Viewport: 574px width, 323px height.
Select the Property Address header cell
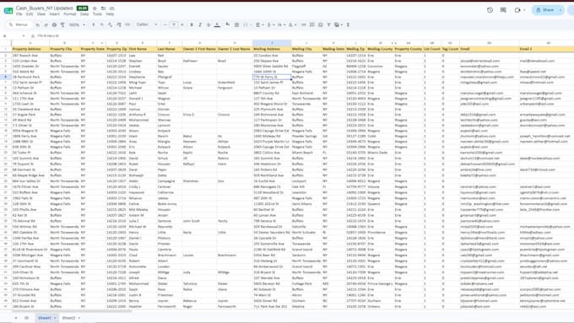pos(30,49)
